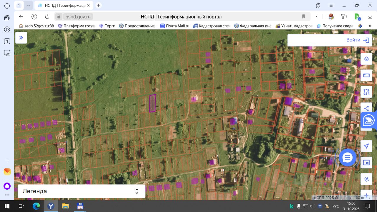The width and height of the screenshot is (377, 212).
Task: Select the ruler measurement tool
Action: 366,75
